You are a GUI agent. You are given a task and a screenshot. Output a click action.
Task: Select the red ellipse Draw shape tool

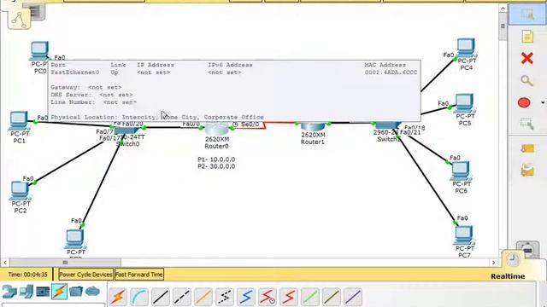pyautogui.click(x=524, y=102)
